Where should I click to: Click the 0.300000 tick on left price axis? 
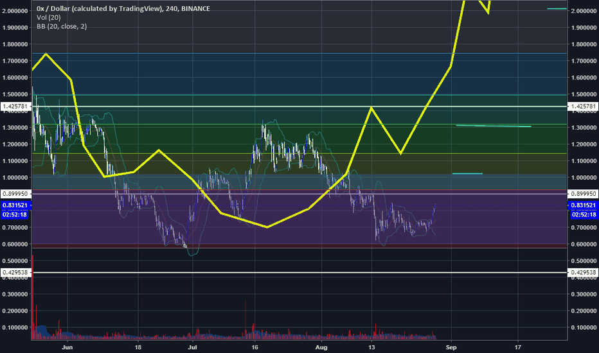15,294
